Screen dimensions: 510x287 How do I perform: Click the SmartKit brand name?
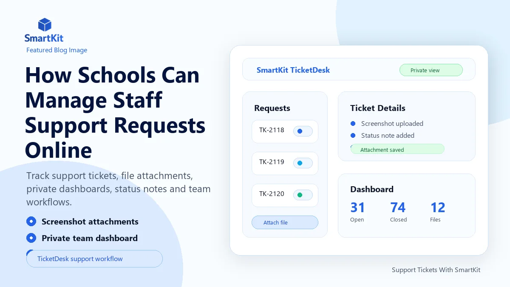point(44,38)
